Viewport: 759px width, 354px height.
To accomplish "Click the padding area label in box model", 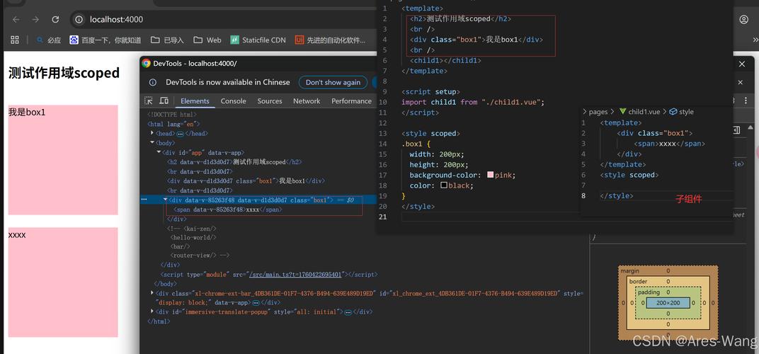I will (649, 292).
